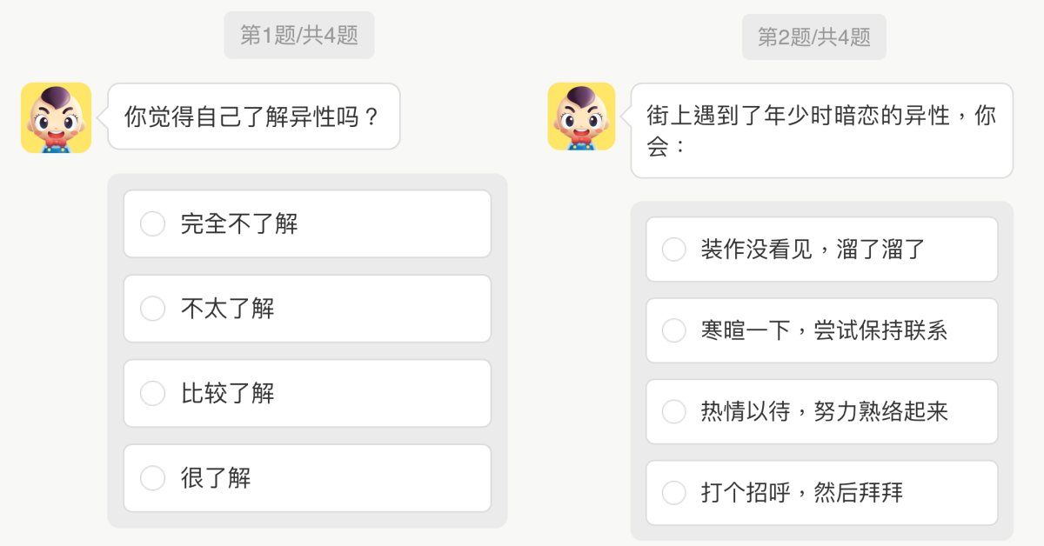Tap the 装作没看见，溜了溜了 answer text
Viewport: 1044px width, 546px height.
pos(813,250)
